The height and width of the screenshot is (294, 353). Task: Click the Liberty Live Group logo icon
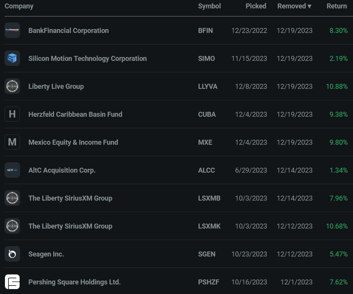pos(12,87)
